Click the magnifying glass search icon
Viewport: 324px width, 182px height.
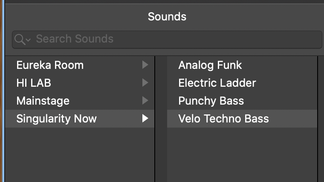click(19, 39)
